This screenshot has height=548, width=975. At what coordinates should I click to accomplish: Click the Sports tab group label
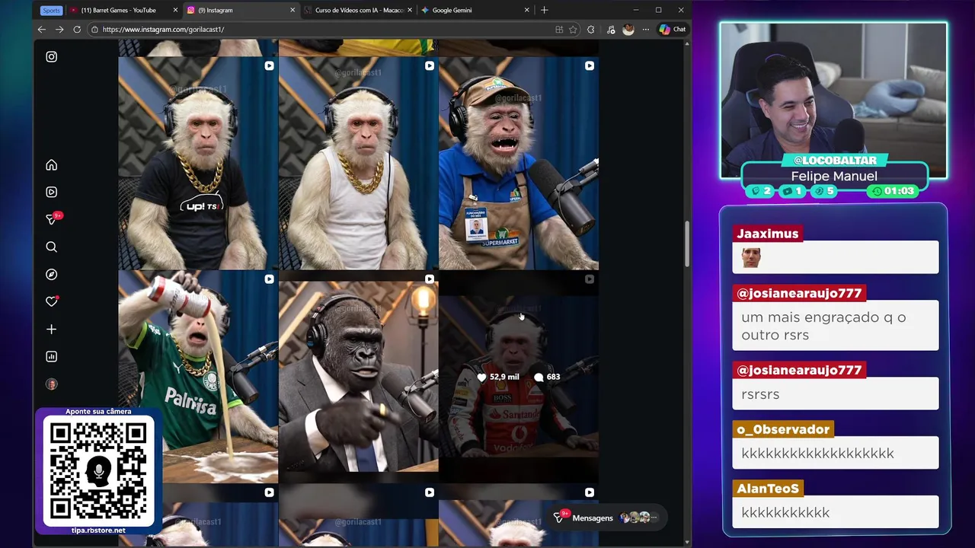pyautogui.click(x=51, y=10)
